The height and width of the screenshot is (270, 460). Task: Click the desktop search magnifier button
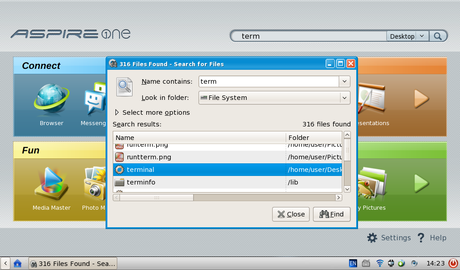click(438, 36)
